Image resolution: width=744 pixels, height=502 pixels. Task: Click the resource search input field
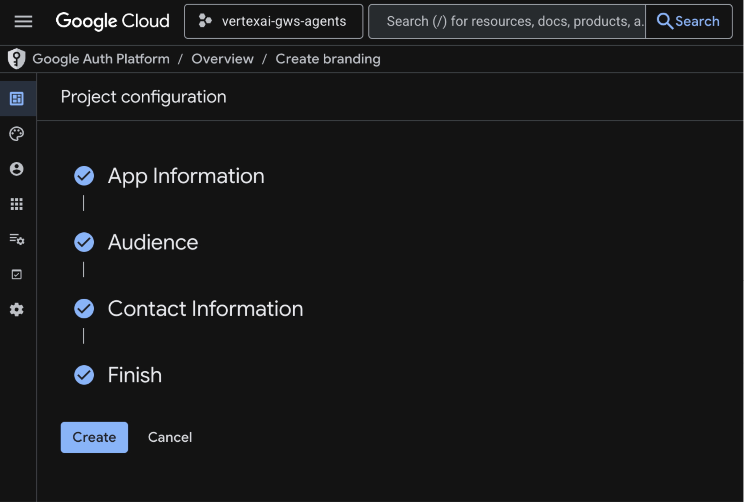(x=507, y=21)
